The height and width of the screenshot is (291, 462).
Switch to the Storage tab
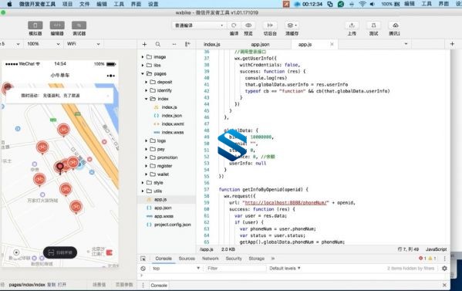point(256,259)
